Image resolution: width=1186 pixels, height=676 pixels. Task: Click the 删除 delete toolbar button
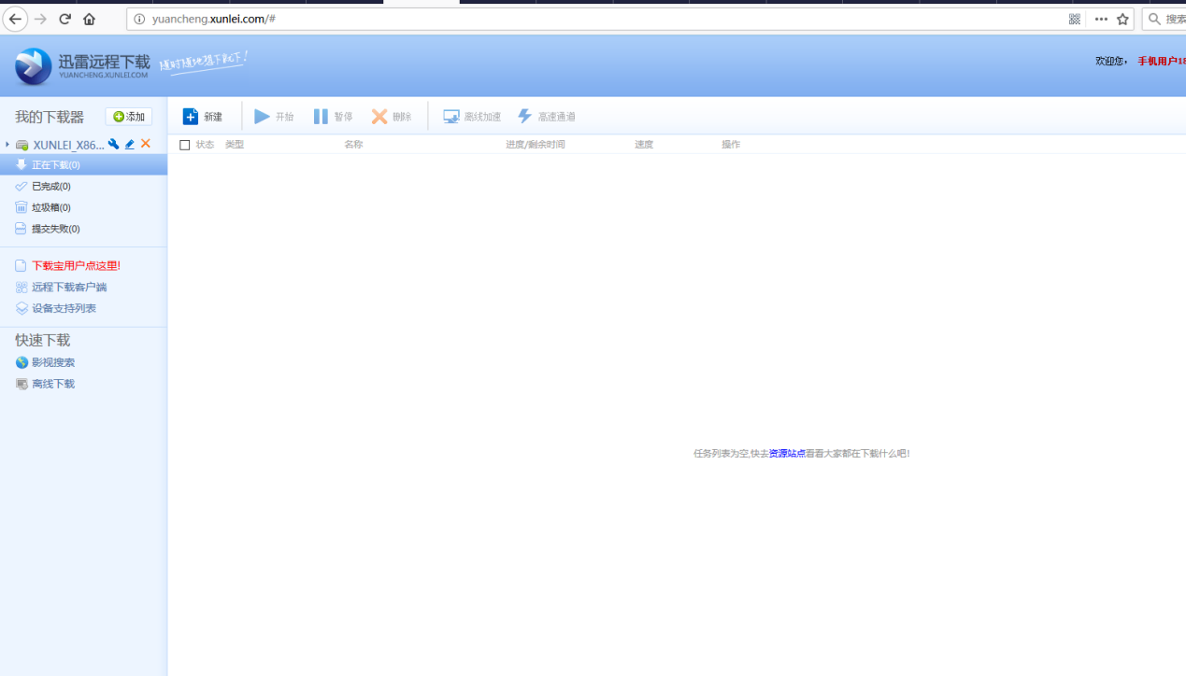coord(392,117)
